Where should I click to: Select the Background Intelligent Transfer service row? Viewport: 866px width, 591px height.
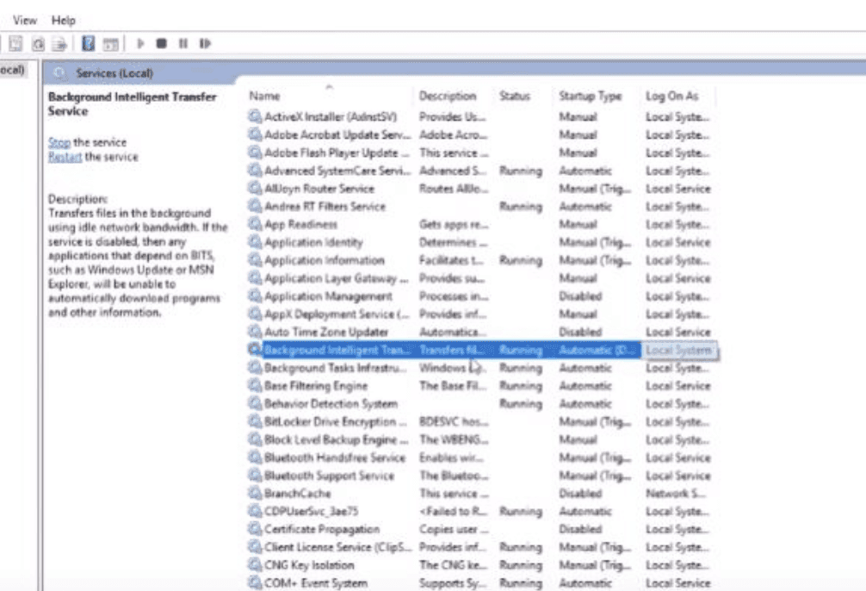pyautogui.click(x=481, y=350)
